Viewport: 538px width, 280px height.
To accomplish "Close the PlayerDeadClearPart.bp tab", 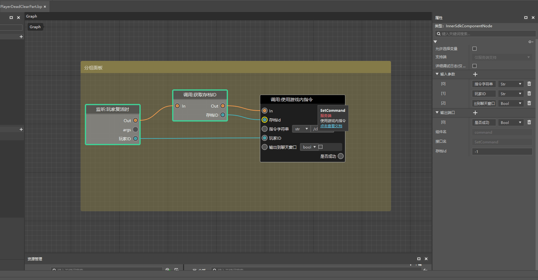I will pos(45,7).
